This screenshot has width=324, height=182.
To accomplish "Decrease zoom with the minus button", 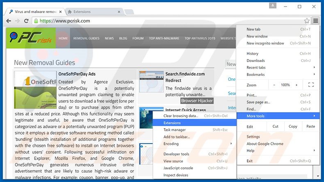I will [274, 85].
